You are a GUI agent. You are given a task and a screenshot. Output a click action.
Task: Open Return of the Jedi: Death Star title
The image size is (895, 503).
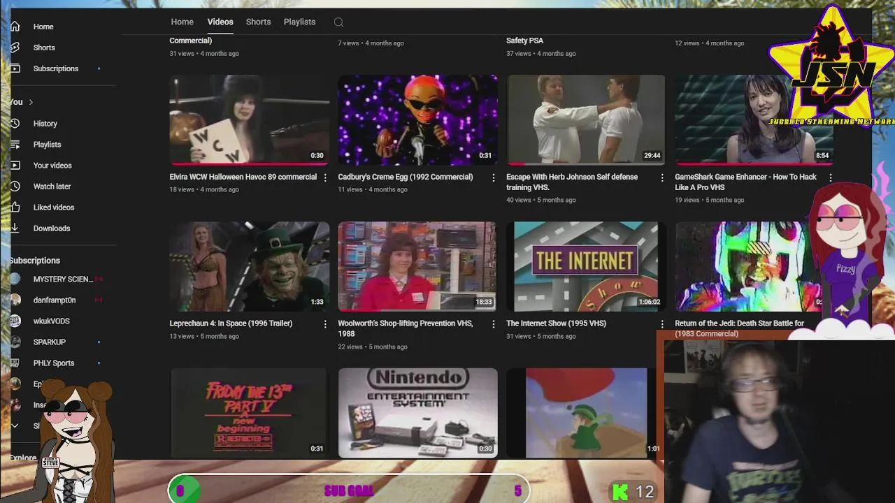[x=739, y=328]
